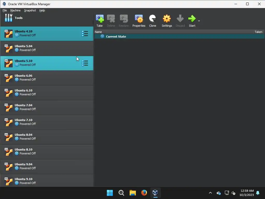Select the Ubuntu 6.10 virtual machine
Image resolution: width=265 pixels, height=199 pixels.
(x=47, y=93)
